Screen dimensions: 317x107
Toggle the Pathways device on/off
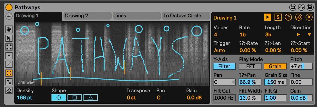(x=9, y=8)
